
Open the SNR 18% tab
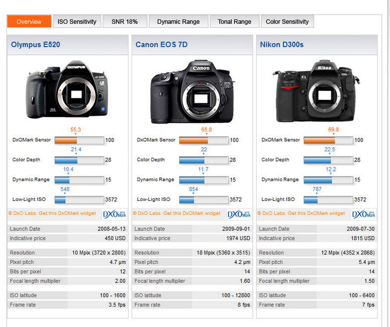[x=125, y=22]
